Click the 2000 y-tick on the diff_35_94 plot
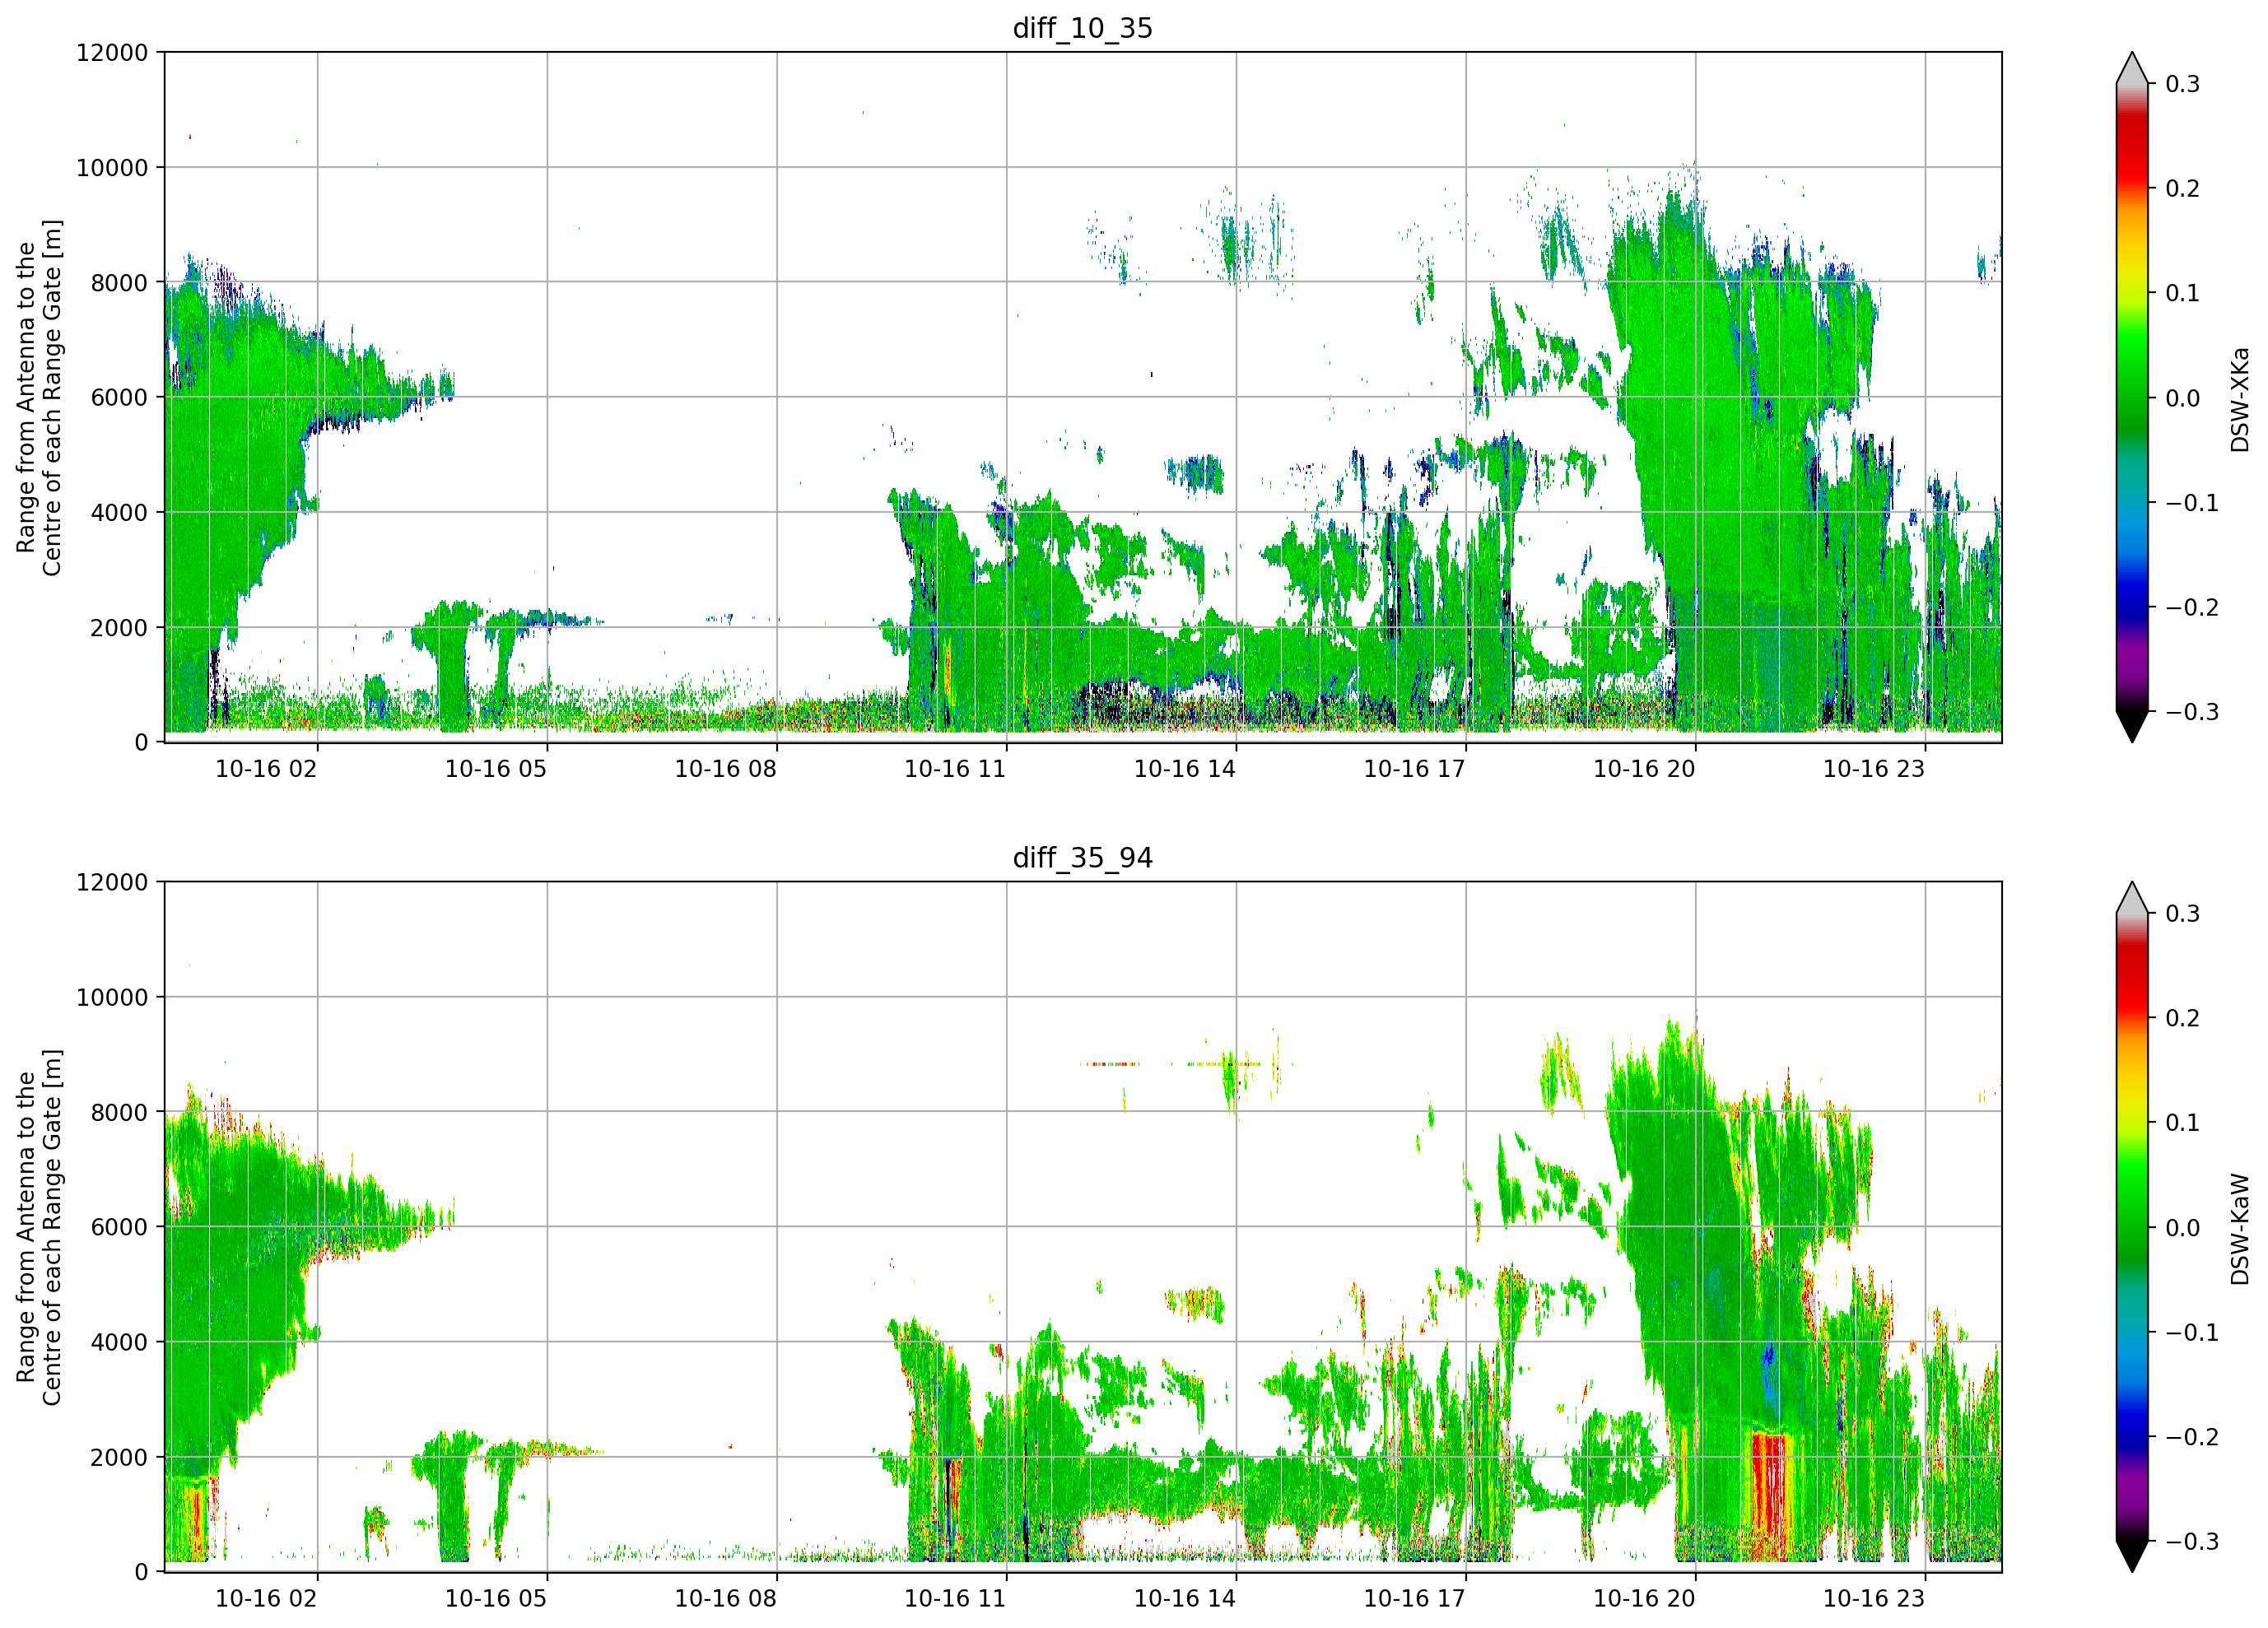Viewport: 2268px width, 1628px height. (119, 1458)
